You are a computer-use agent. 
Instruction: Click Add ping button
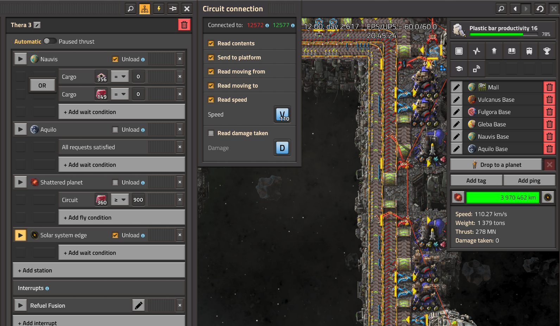pos(529,181)
